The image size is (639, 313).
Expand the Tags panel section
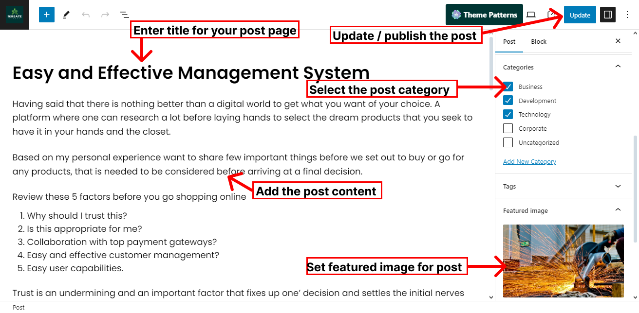click(618, 186)
